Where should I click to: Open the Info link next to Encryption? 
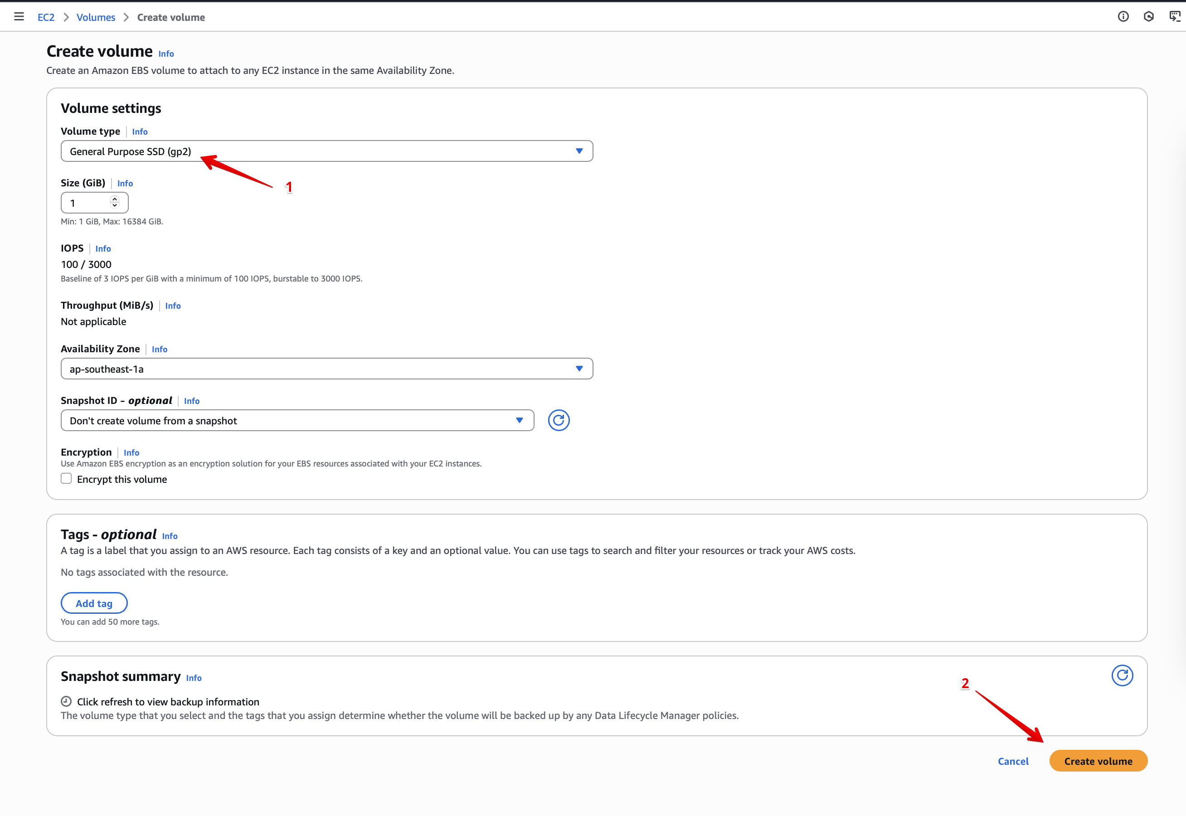click(x=131, y=452)
